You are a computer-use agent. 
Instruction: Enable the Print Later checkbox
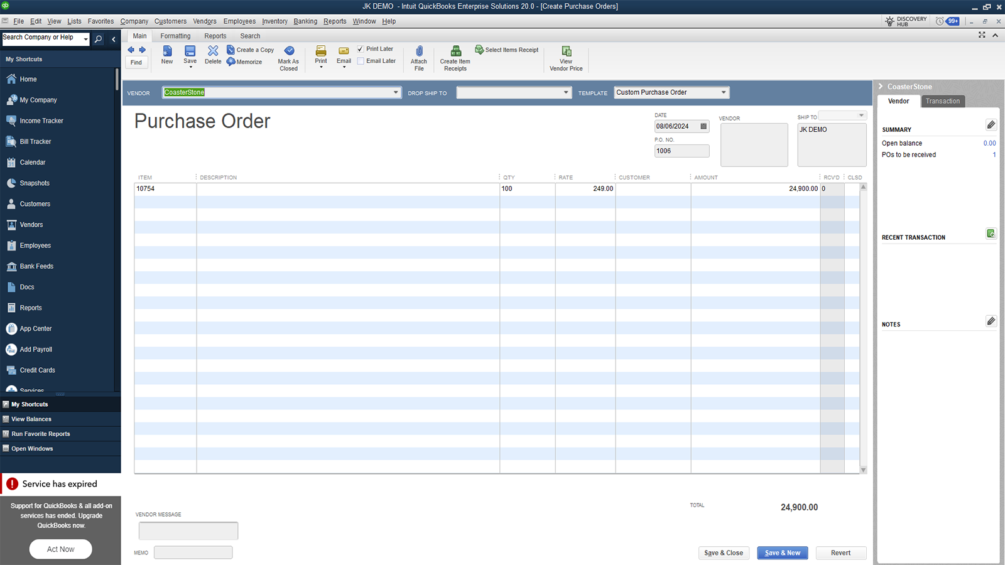coord(361,48)
